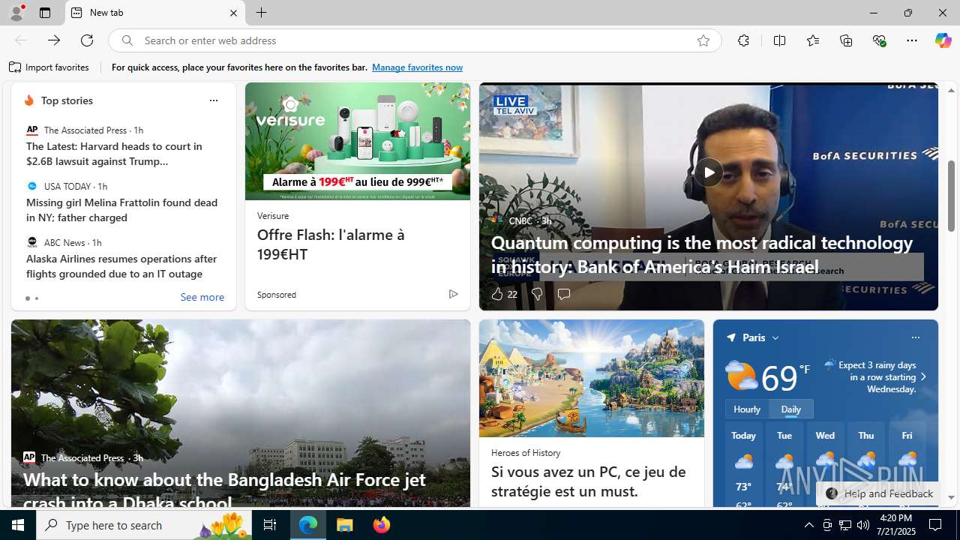The image size is (960, 540).
Task: Select Tue forecast column
Action: click(784, 465)
